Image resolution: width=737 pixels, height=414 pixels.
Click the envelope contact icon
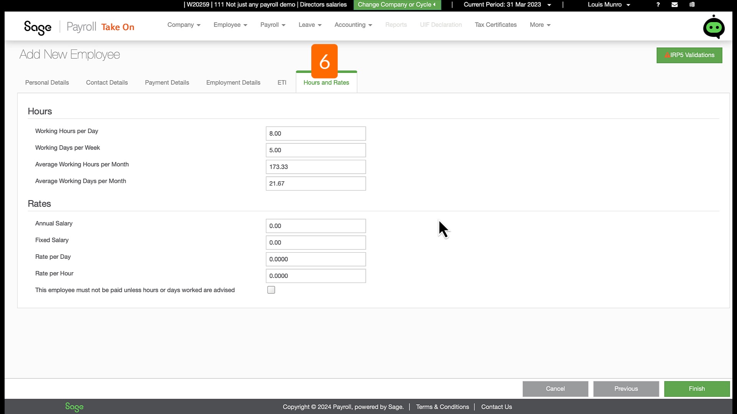(675, 5)
